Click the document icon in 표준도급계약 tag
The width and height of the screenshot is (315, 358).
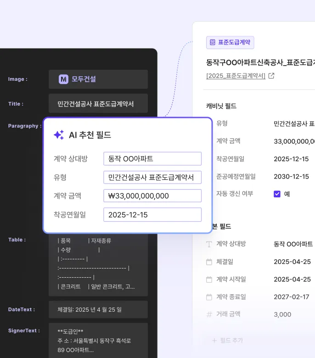pos(213,42)
